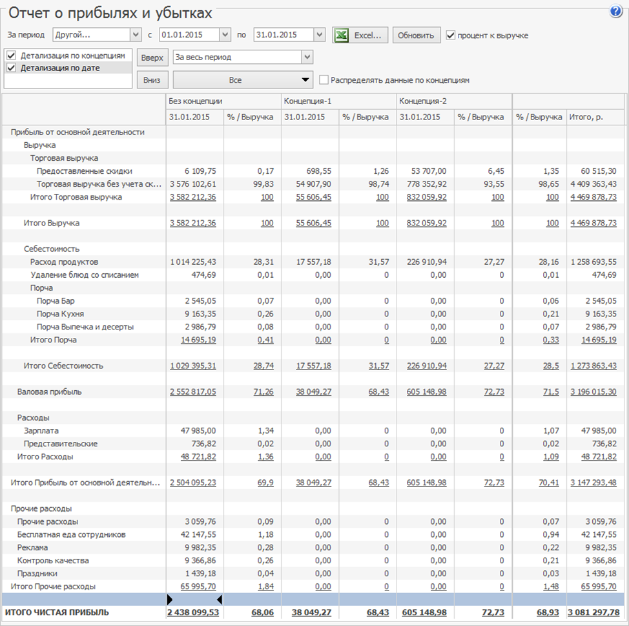Click Концепция-1 Расход продуктов 17 557,18

click(314, 262)
